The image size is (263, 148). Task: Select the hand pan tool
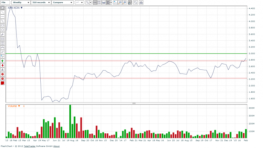tap(2, 8)
